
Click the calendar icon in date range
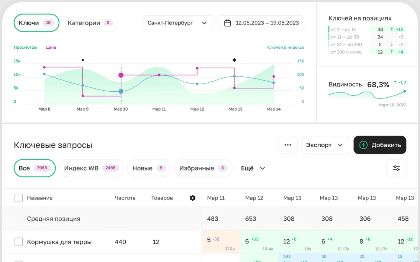[227, 23]
